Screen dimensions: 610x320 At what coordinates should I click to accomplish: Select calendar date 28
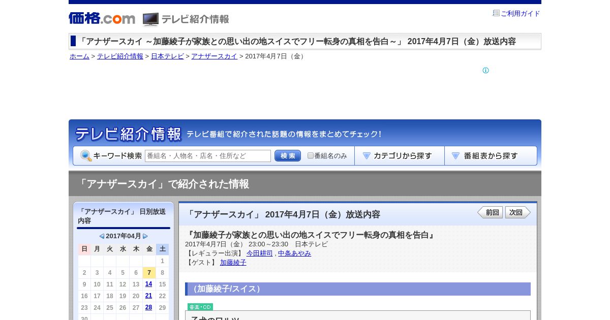click(148, 308)
